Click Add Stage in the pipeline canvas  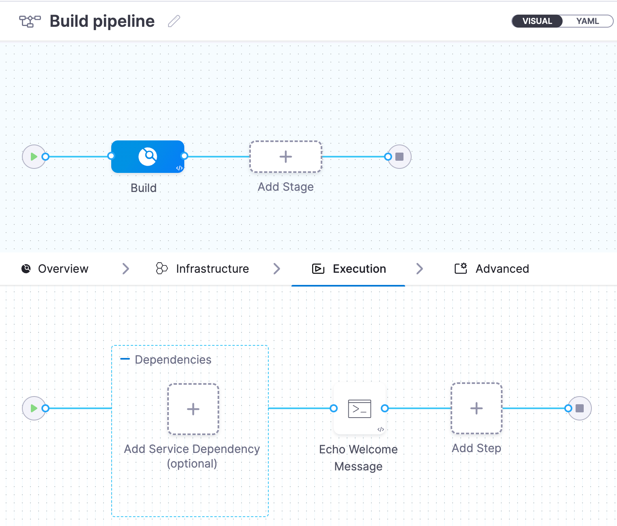(x=286, y=157)
